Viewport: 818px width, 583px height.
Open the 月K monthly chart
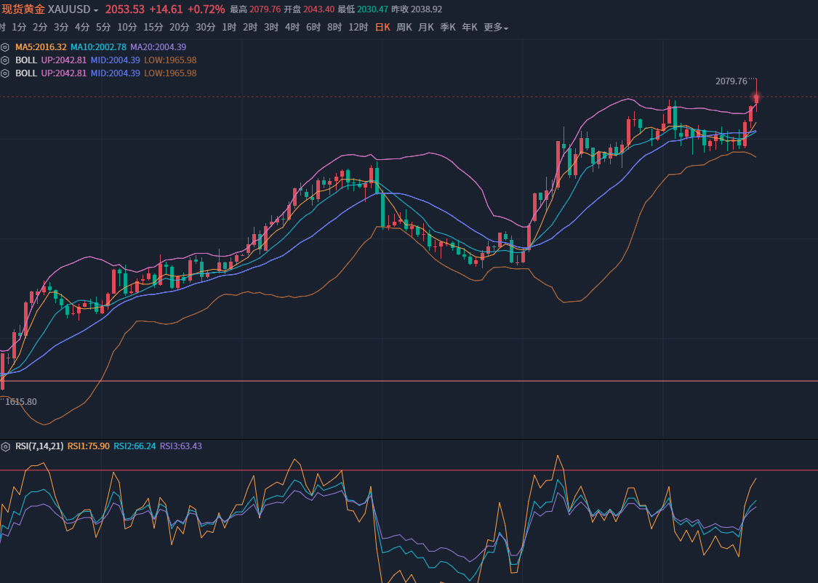click(426, 27)
